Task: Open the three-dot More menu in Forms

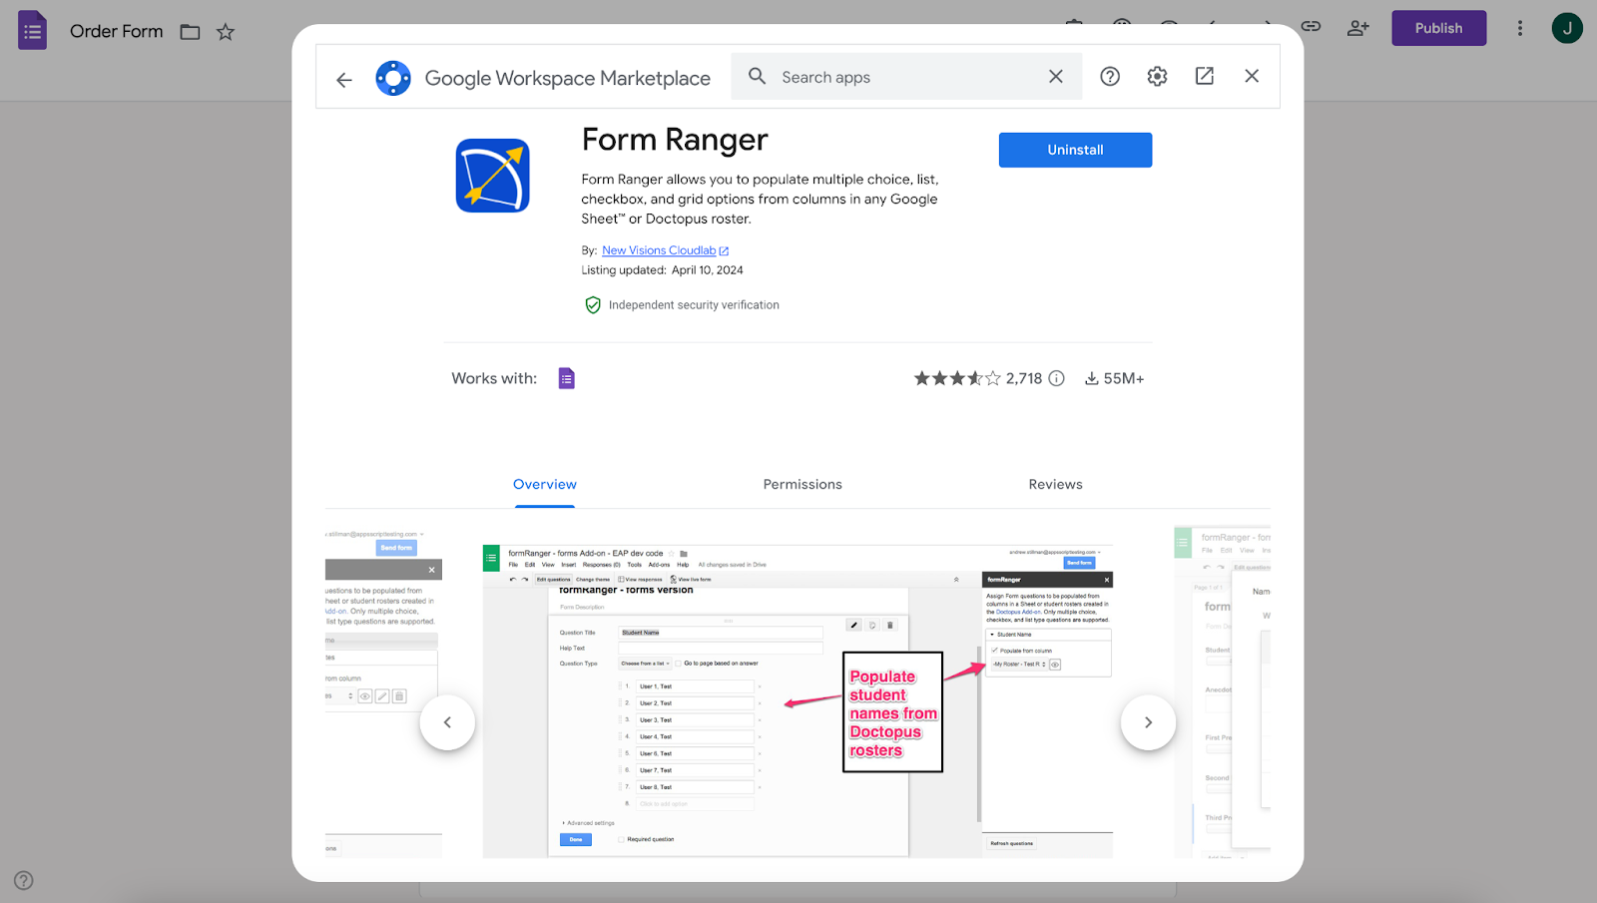Action: (1520, 28)
